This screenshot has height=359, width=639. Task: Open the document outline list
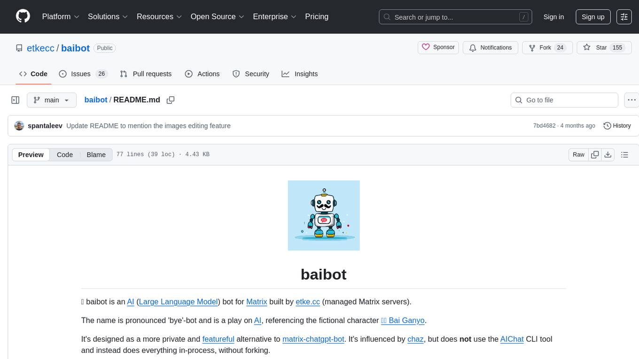click(624, 155)
